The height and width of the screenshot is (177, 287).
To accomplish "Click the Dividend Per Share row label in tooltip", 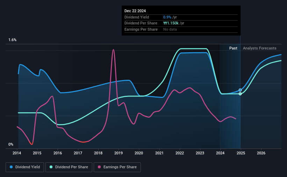I will pyautogui.click(x=141, y=23).
